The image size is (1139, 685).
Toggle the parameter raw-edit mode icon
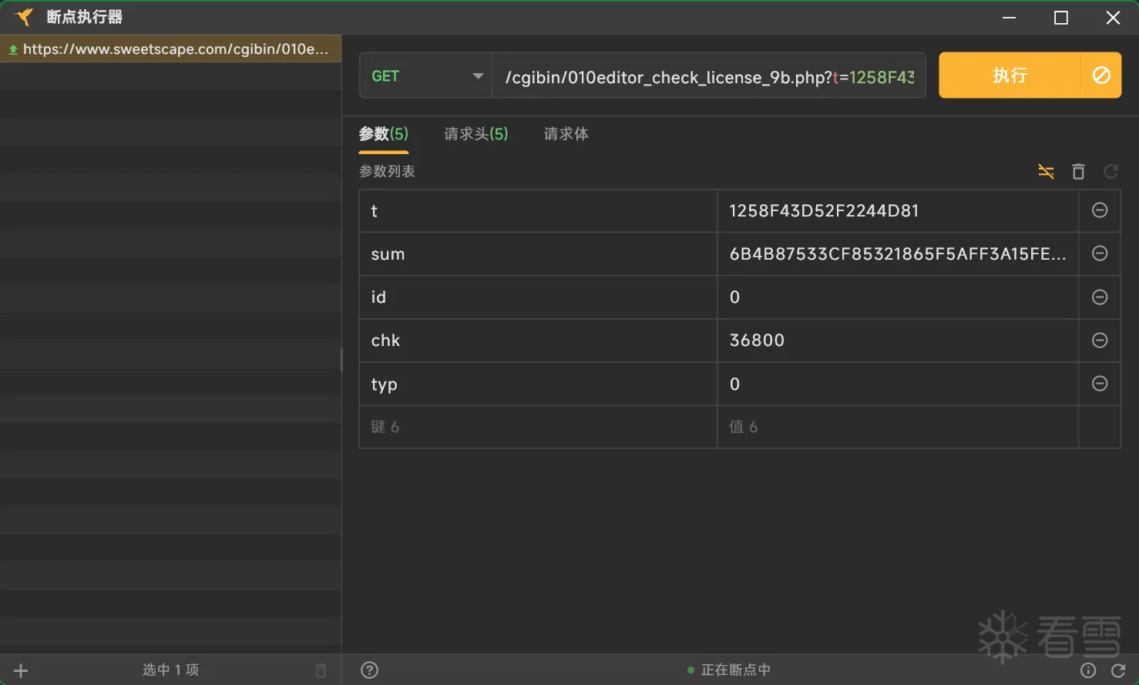click(x=1046, y=171)
